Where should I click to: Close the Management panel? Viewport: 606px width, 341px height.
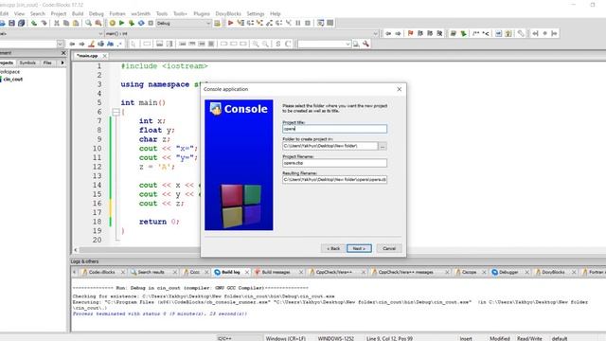63,53
